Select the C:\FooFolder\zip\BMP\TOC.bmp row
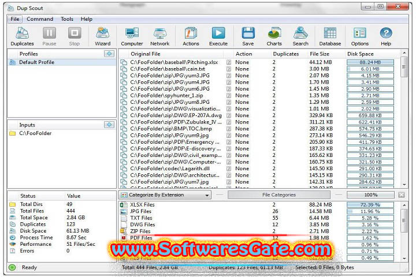The image size is (416, 277). 257,129
